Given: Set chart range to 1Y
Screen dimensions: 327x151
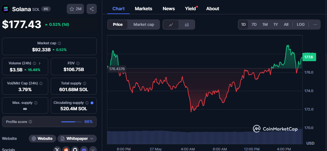Looking at the screenshot, I should pyautogui.click(x=276, y=25).
